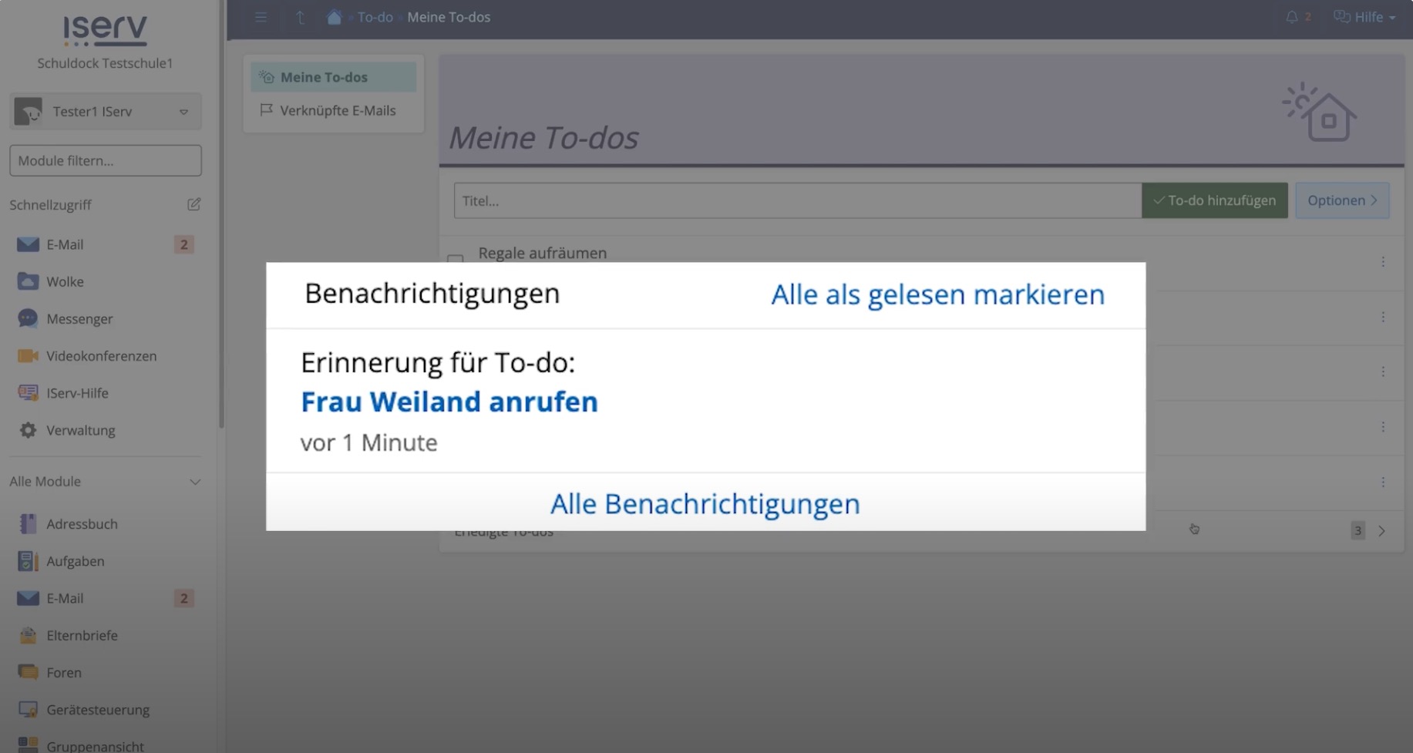Open the Verwaltung settings module
Viewport: 1413px width, 753px height.
(x=80, y=430)
